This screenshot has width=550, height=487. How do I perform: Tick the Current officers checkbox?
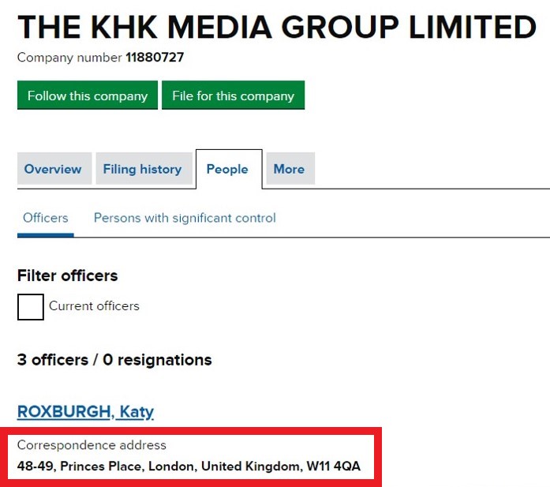click(31, 306)
